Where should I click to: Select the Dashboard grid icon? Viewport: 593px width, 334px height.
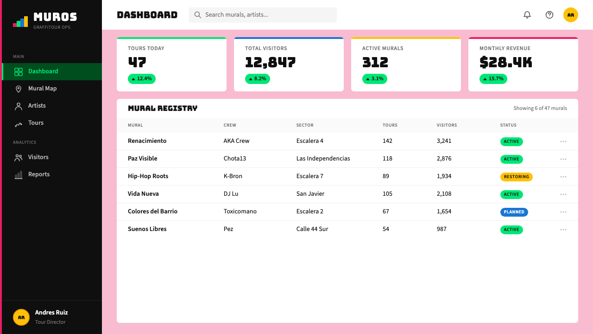19,71
